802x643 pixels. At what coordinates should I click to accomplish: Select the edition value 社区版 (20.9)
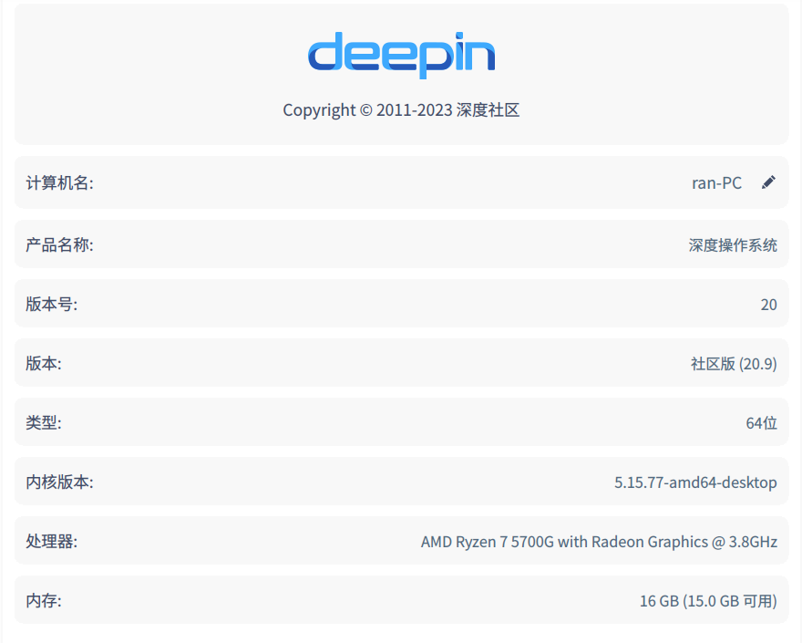click(x=734, y=364)
